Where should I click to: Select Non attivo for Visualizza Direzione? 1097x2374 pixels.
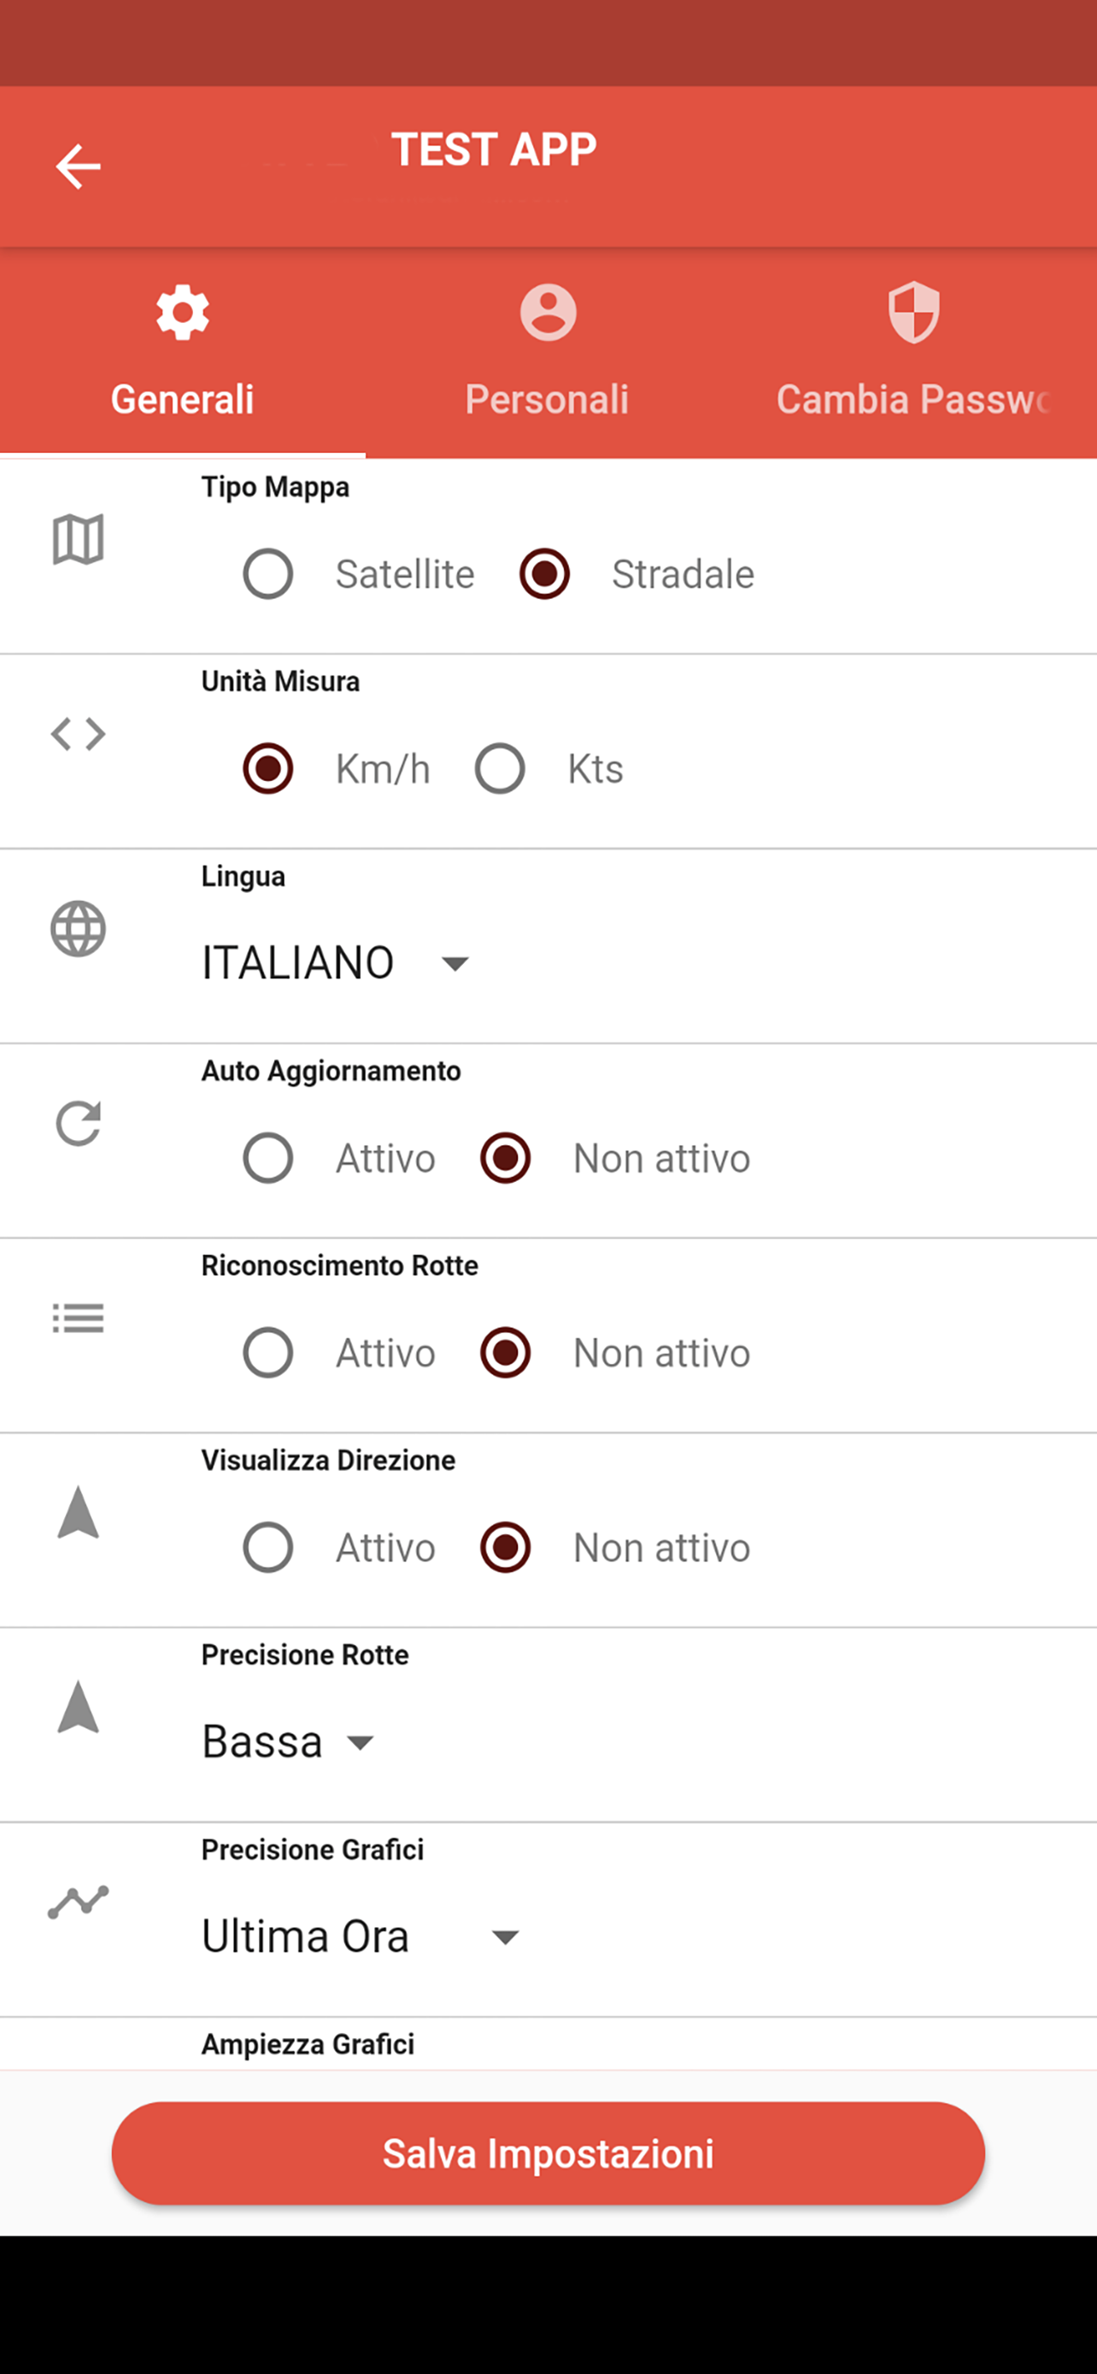click(x=506, y=1548)
